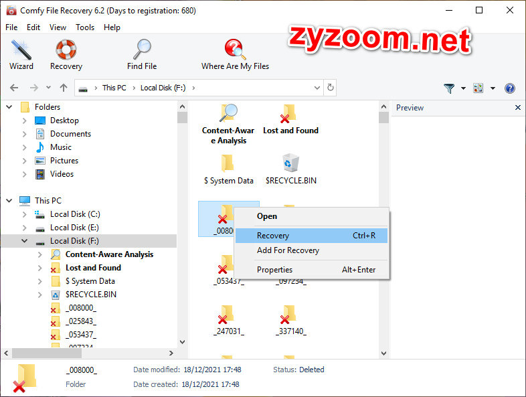Select _053437_ folder in tree

pos(81,335)
